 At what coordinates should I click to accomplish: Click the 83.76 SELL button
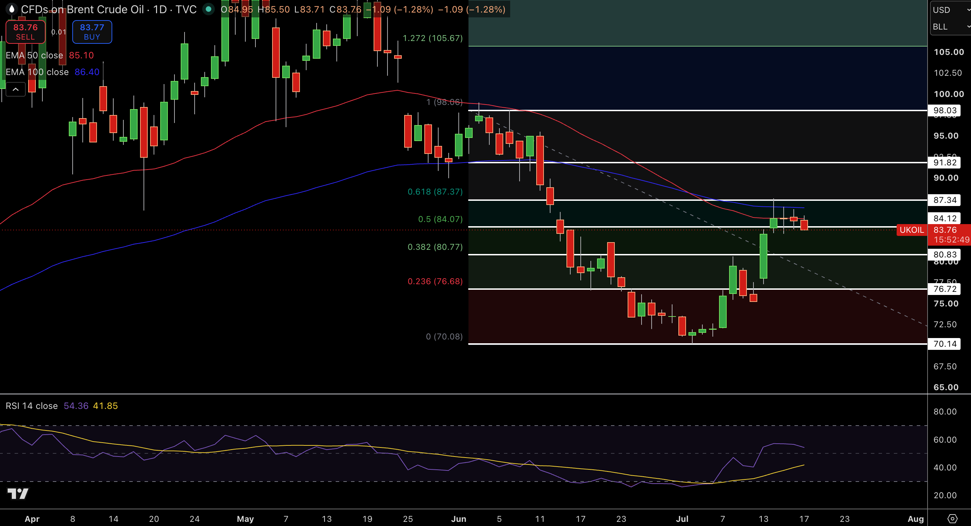(25, 32)
